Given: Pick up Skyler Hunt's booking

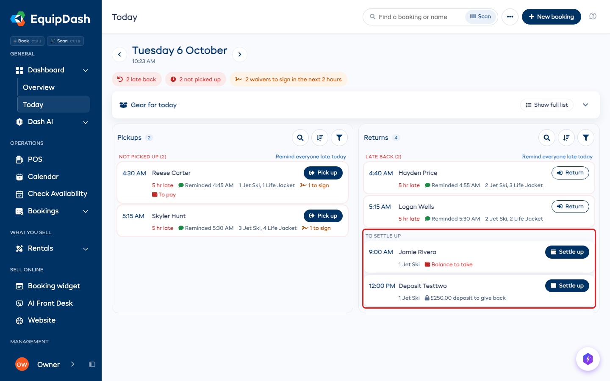Looking at the screenshot, I should point(323,216).
